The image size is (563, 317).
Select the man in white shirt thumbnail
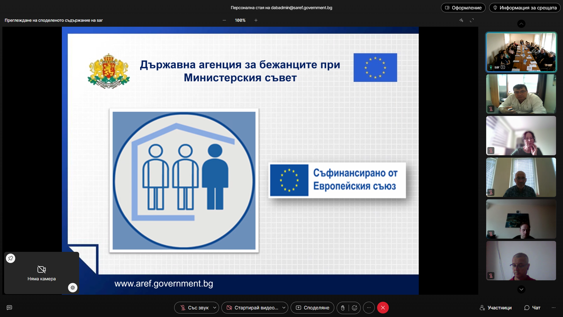point(521,94)
